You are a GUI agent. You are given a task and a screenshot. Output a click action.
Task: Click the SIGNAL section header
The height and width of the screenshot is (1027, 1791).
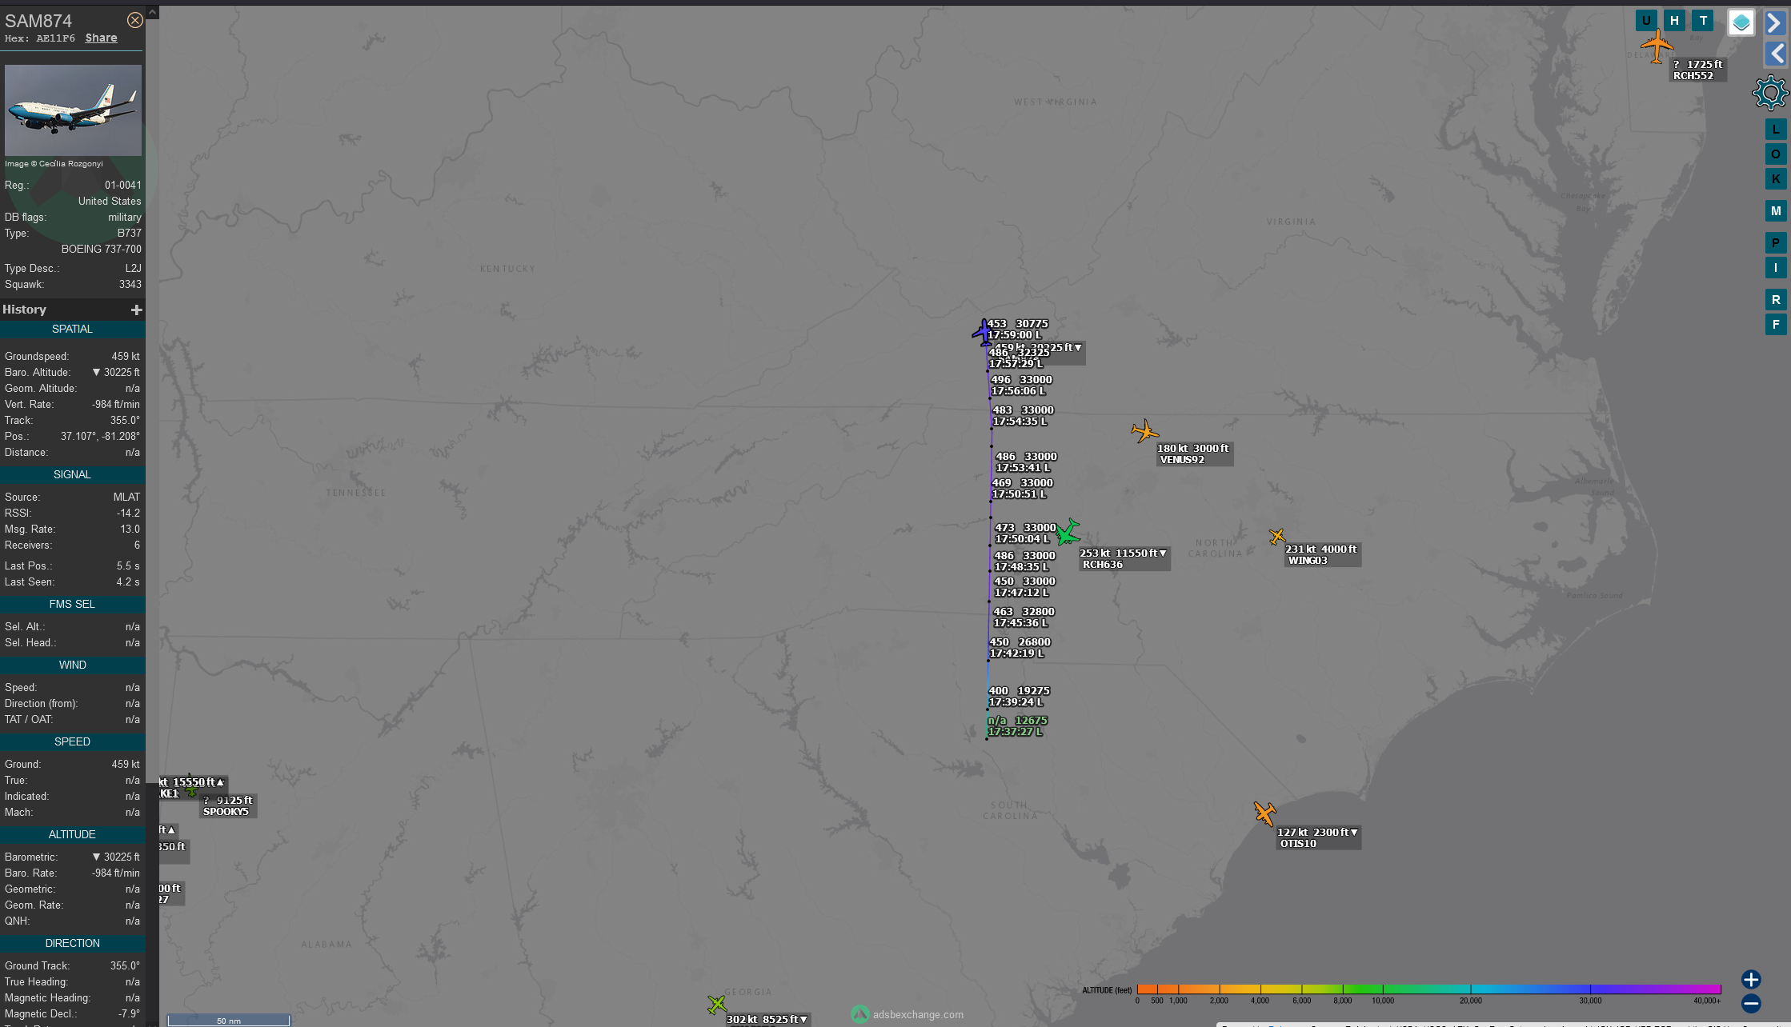click(72, 474)
